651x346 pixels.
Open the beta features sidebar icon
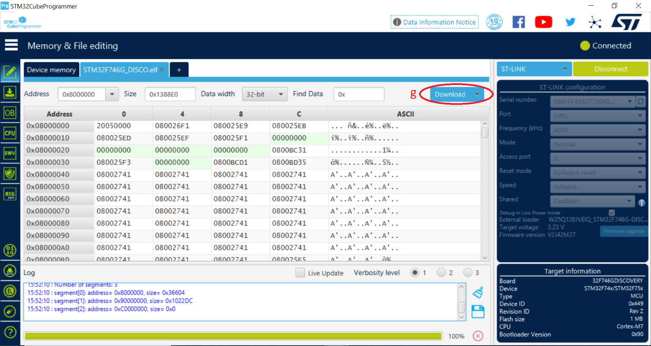coord(10,270)
